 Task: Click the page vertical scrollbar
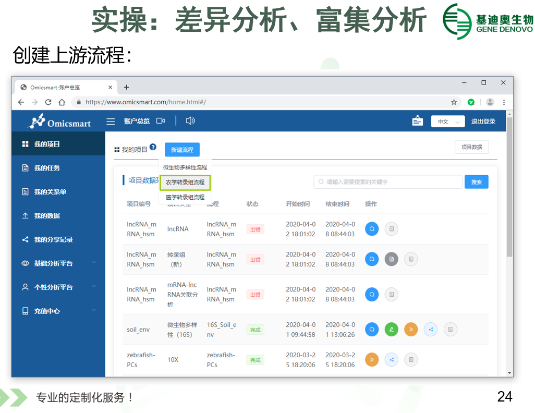[509, 187]
